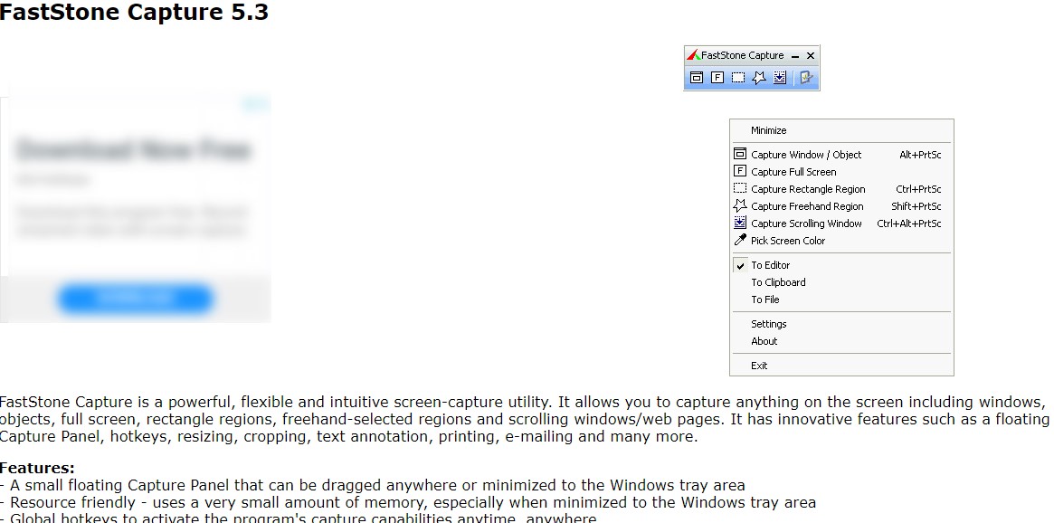This screenshot has height=523, width=1054.
Task: Choose Capture Scrolling Window from menu
Action: pyautogui.click(x=841, y=223)
